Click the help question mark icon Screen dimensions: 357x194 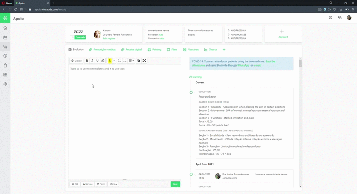330,18
